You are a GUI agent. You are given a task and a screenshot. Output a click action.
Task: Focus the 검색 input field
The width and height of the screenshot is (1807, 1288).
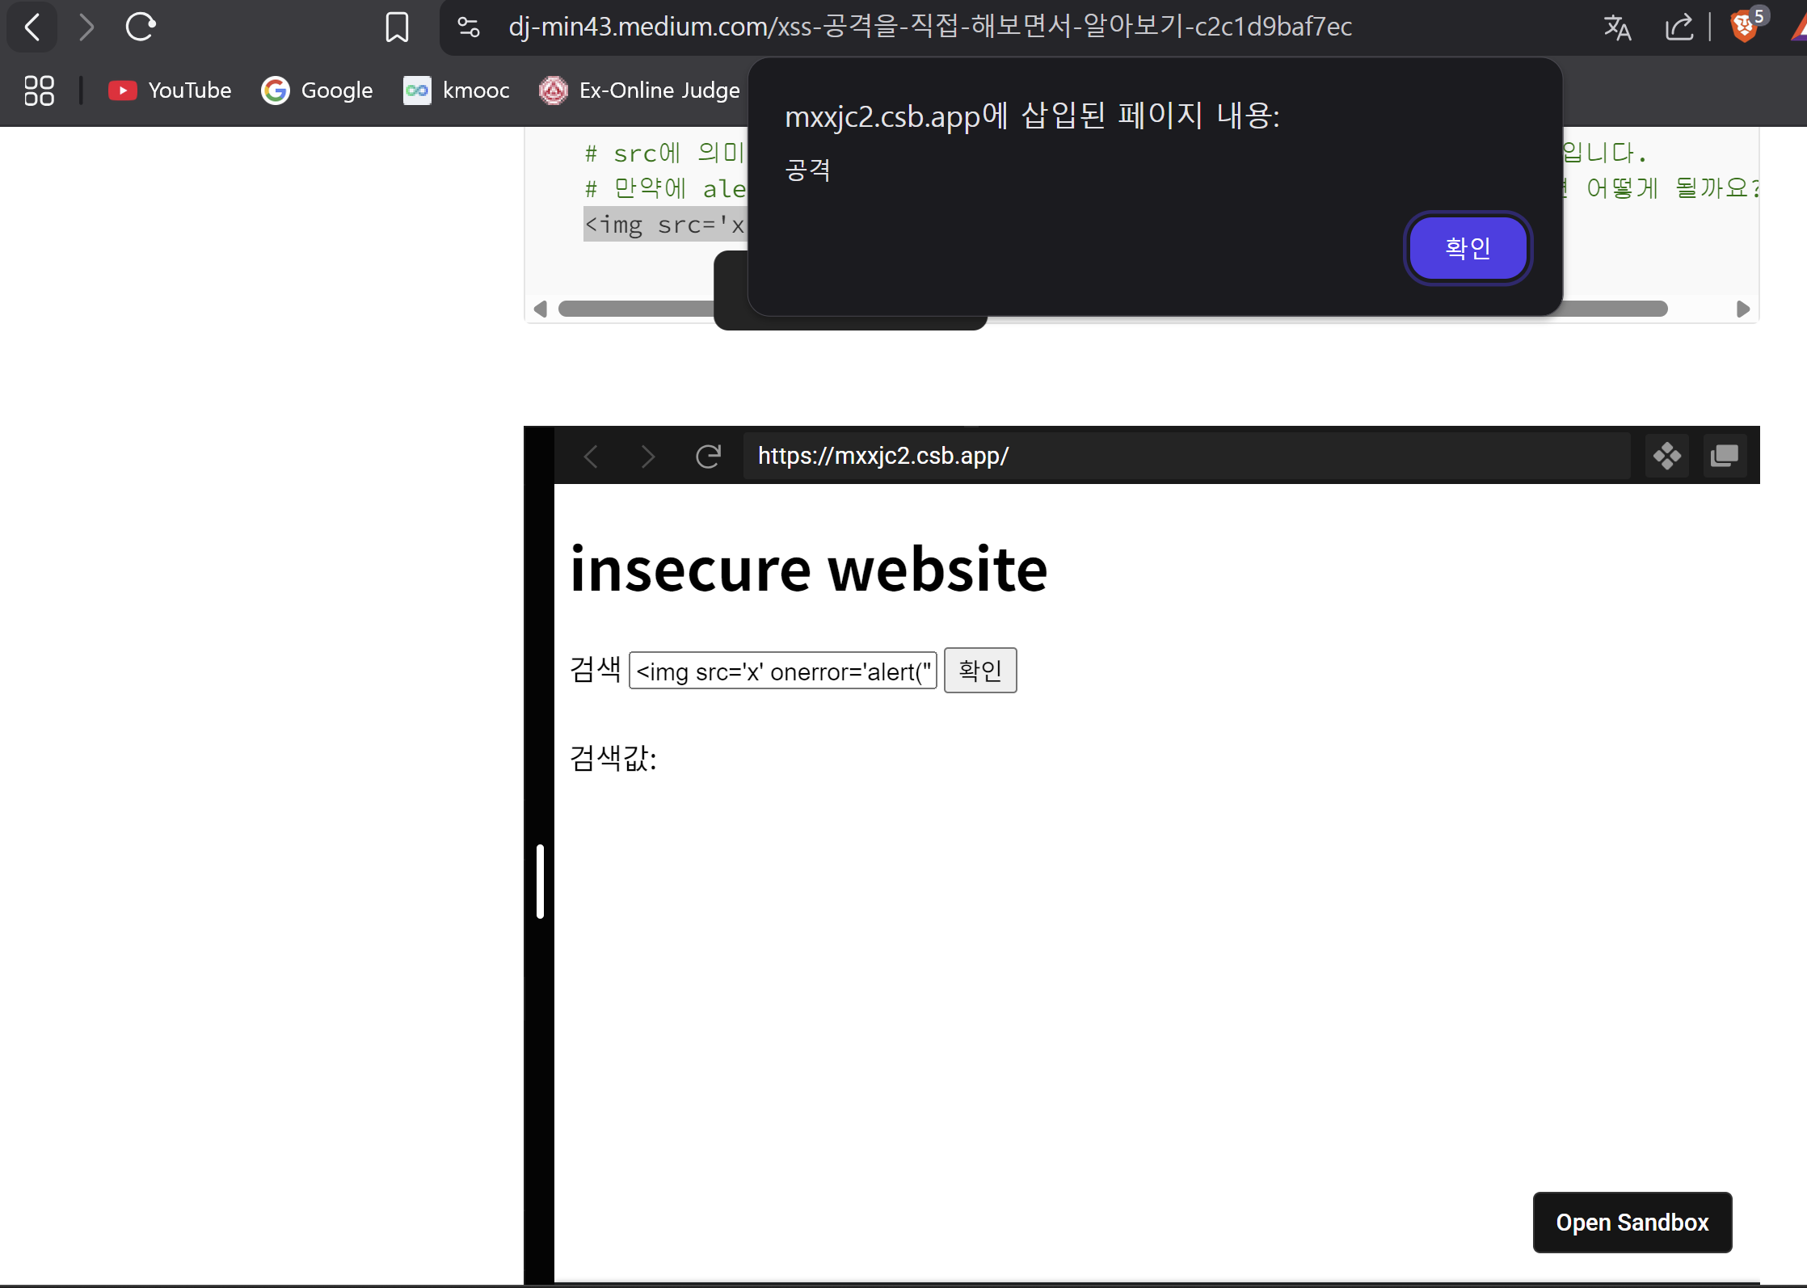click(782, 671)
